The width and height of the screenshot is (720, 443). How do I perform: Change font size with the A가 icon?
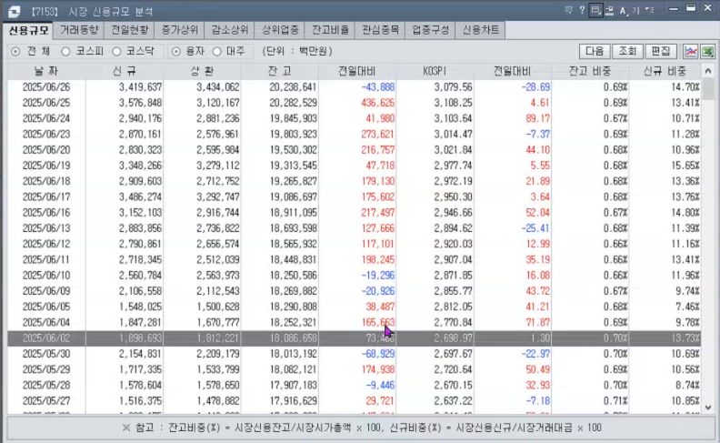(628, 10)
